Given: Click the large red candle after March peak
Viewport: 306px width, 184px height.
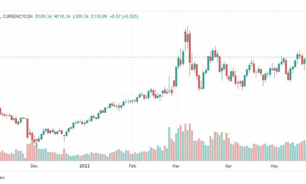Looking at the screenshot, I should [190, 48].
